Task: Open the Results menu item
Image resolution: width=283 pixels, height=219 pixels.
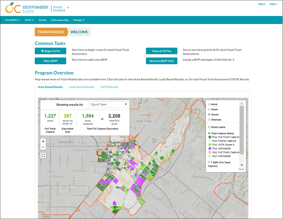Action: pos(43,20)
